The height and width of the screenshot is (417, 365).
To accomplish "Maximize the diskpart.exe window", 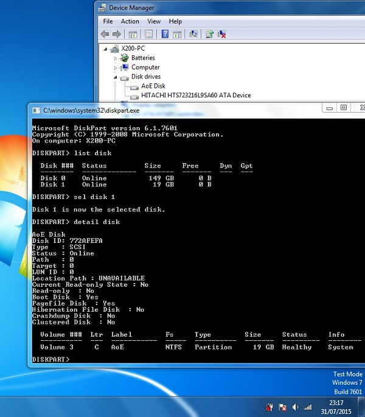I will (x=344, y=108).
